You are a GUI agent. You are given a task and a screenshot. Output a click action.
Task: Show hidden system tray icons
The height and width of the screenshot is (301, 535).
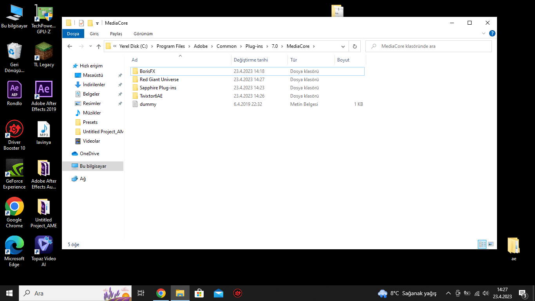pyautogui.click(x=448, y=293)
